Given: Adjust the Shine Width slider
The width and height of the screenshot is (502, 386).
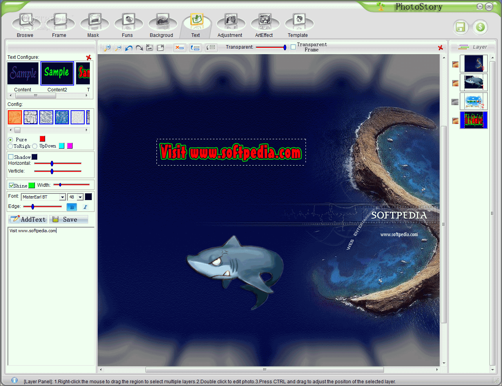Looking at the screenshot, I should pyautogui.click(x=71, y=184).
